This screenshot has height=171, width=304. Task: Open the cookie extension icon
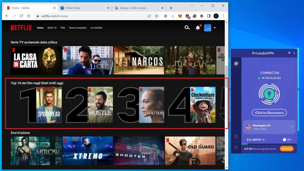(x=194, y=16)
